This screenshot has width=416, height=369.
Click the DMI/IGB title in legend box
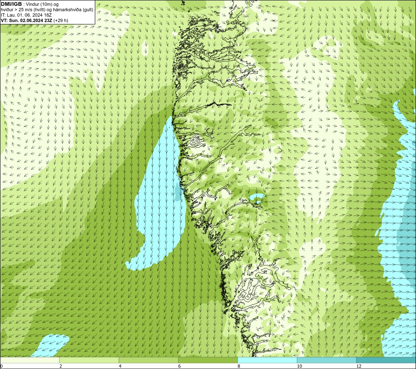click(x=12, y=4)
